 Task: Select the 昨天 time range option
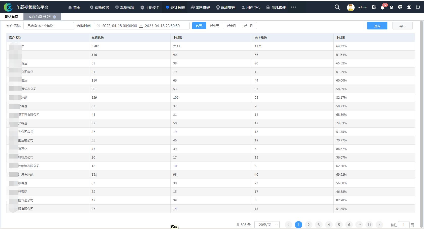tap(199, 26)
